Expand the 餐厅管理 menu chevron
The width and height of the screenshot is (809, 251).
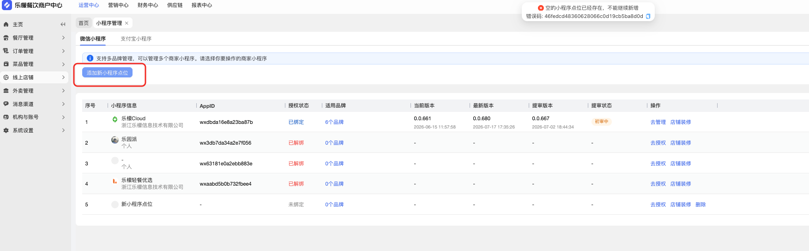pyautogui.click(x=63, y=38)
